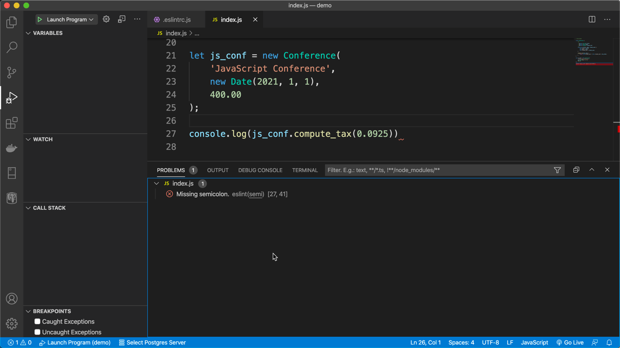620x348 pixels.
Task: Close the index.js editor tab
Action: [255, 20]
